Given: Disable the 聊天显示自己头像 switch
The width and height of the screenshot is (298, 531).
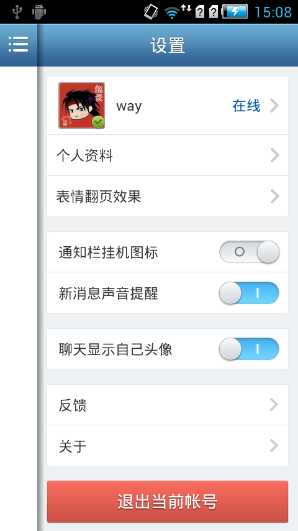Looking at the screenshot, I should tap(250, 349).
